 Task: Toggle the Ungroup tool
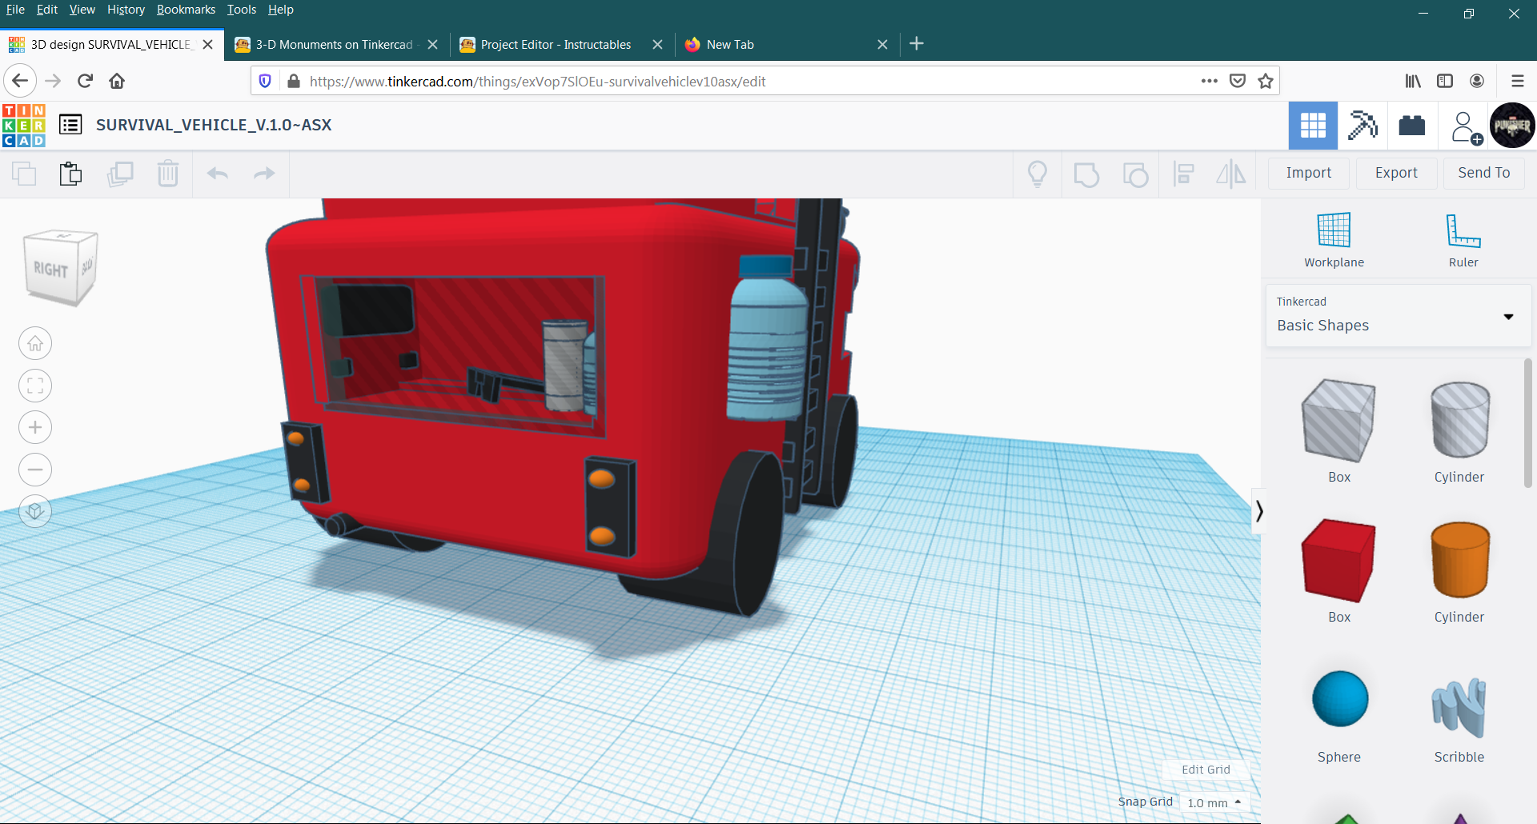[1135, 174]
